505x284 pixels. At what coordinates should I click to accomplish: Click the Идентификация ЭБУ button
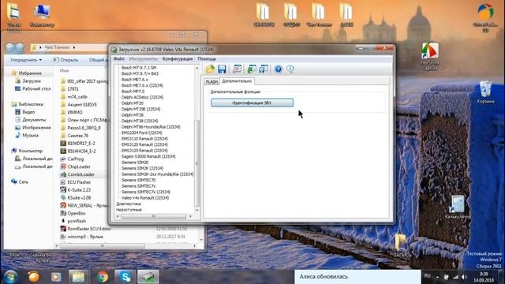(x=252, y=103)
